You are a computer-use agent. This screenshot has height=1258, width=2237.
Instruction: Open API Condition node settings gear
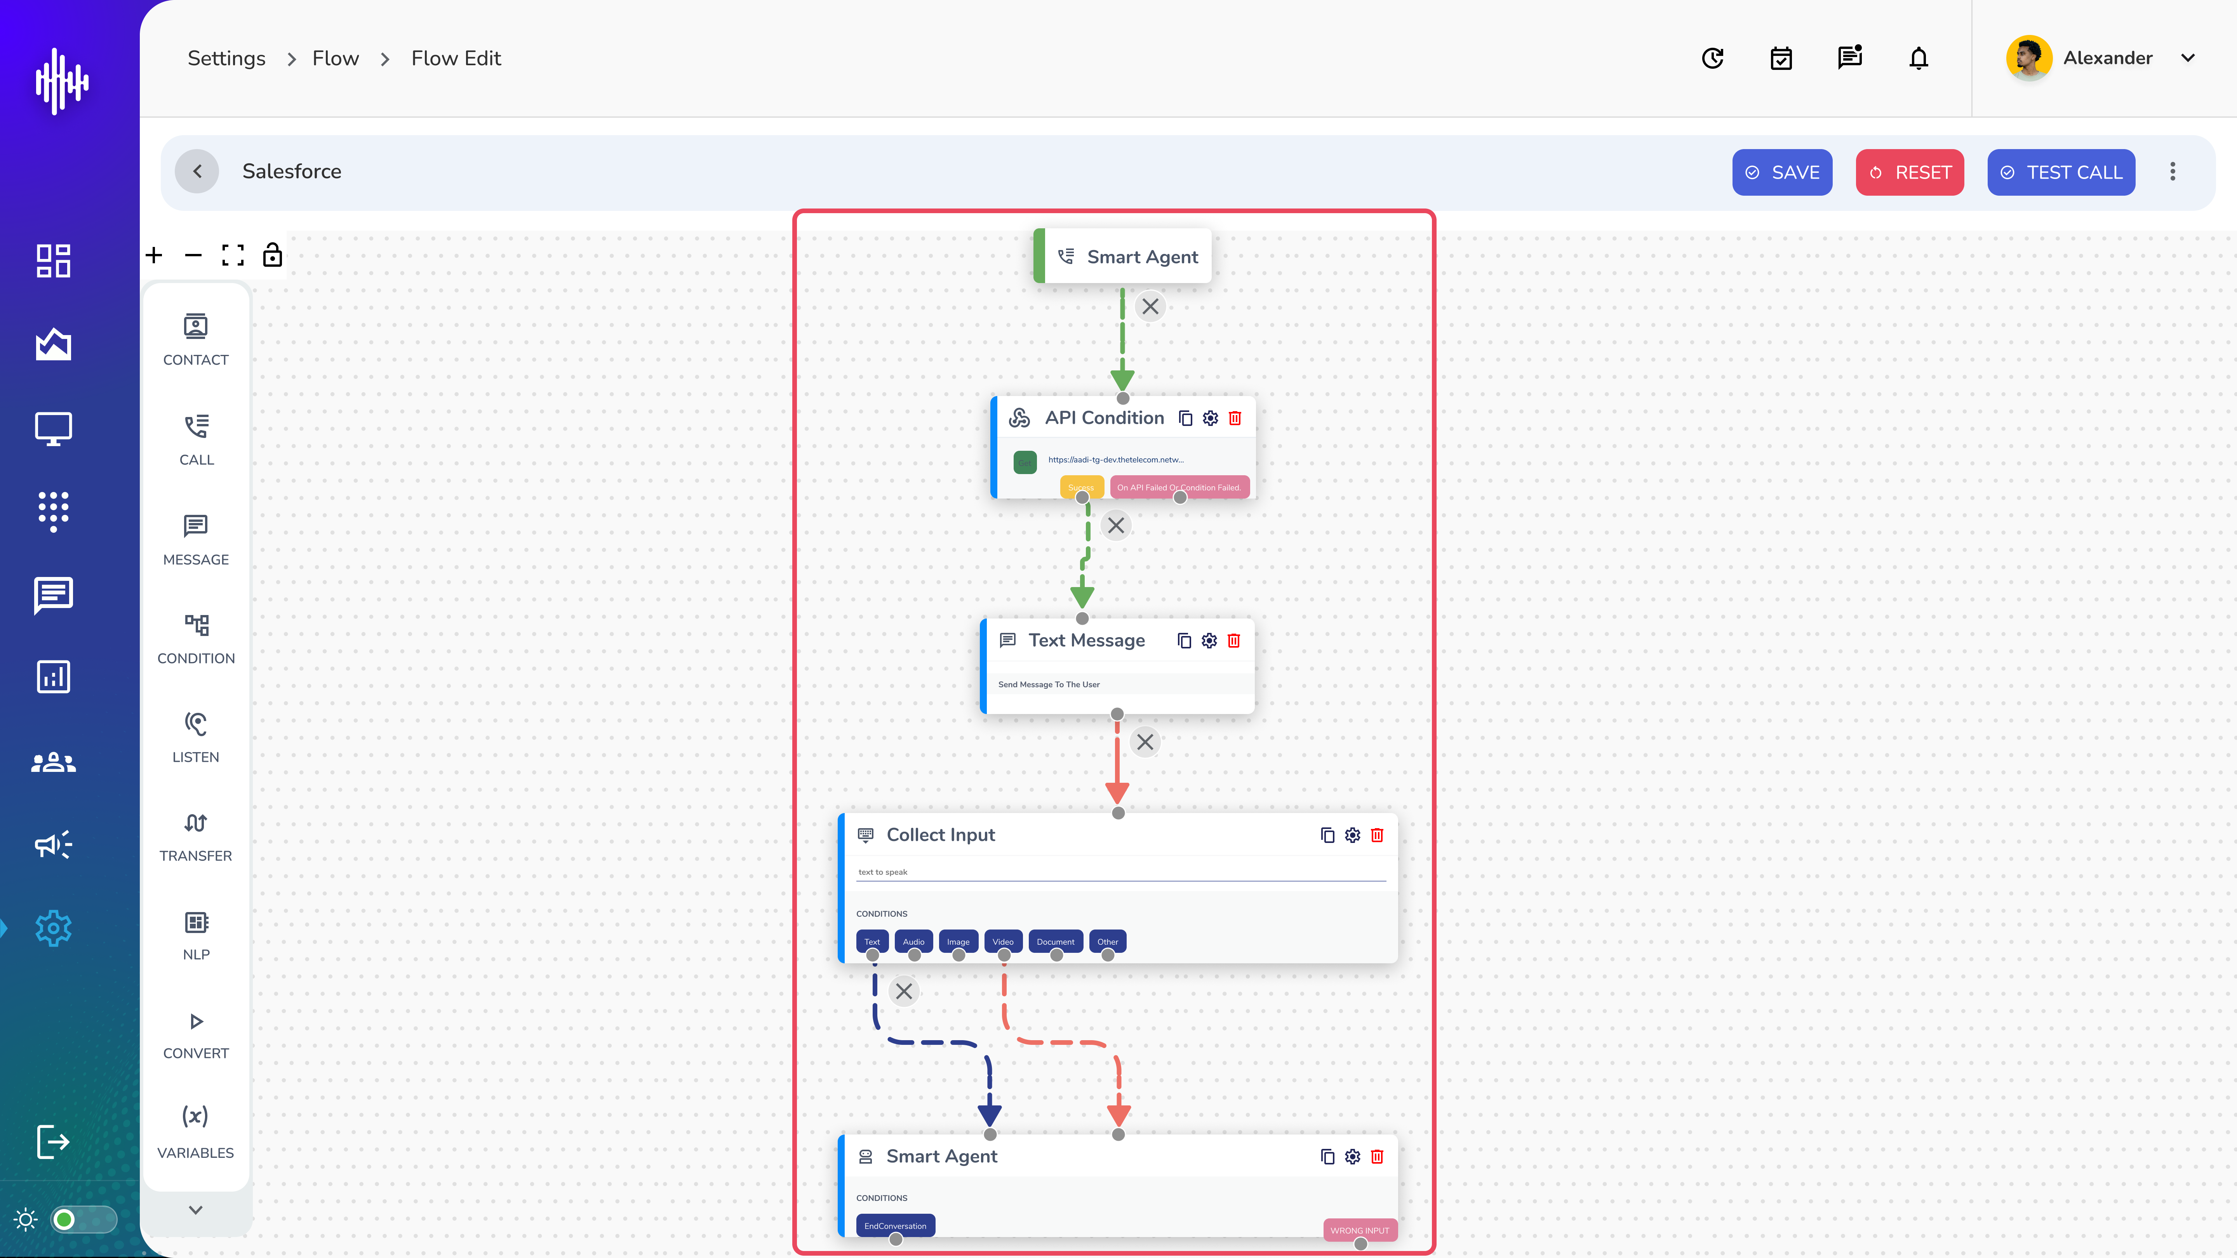tap(1211, 419)
